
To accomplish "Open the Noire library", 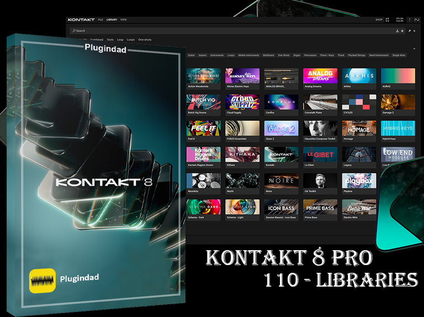I will 281,184.
